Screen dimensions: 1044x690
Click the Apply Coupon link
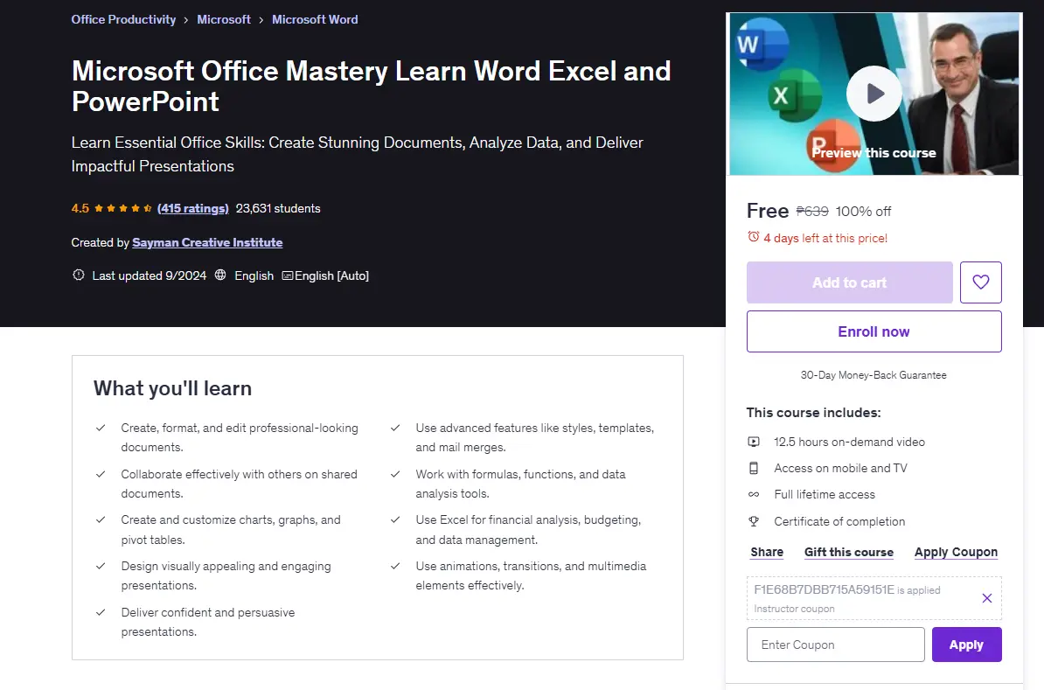tap(956, 552)
